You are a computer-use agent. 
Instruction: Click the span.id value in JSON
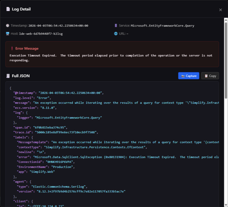(49, 127)
